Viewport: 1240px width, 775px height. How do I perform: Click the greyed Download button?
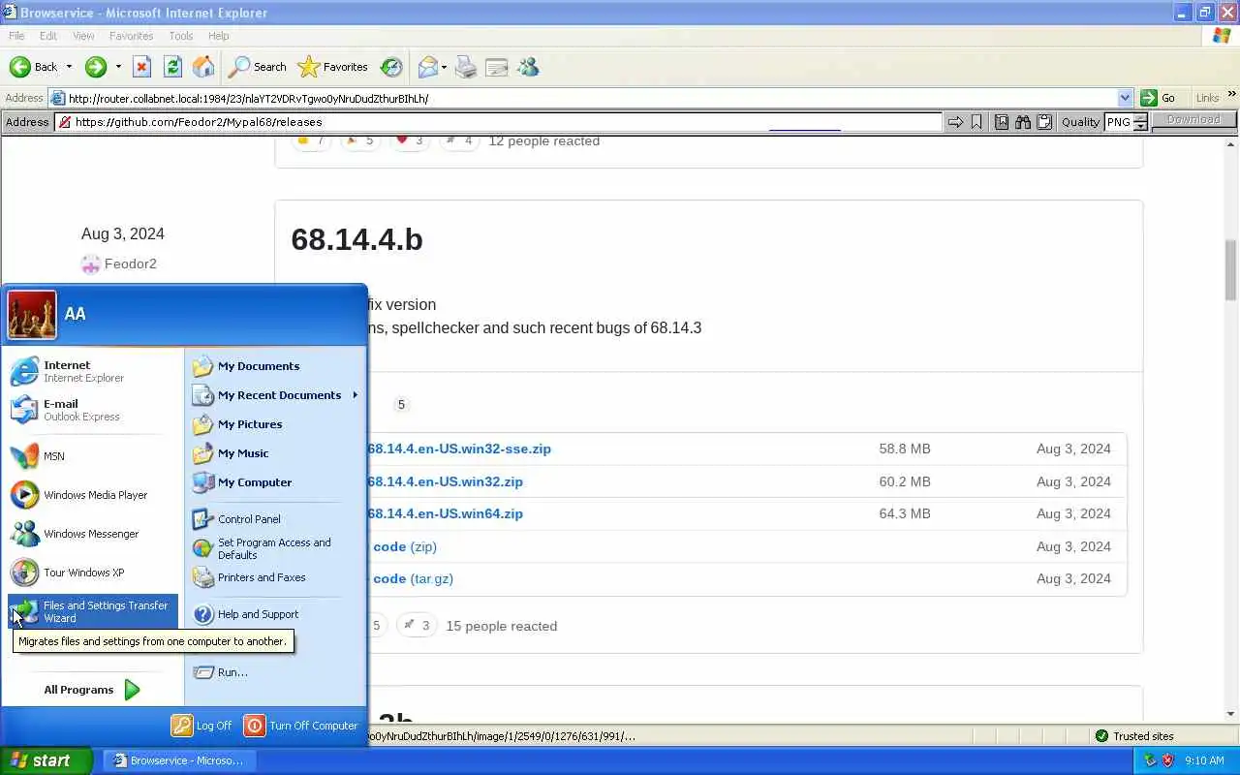[x=1193, y=120]
